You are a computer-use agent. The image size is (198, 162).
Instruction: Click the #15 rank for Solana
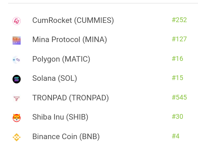coord(177,78)
